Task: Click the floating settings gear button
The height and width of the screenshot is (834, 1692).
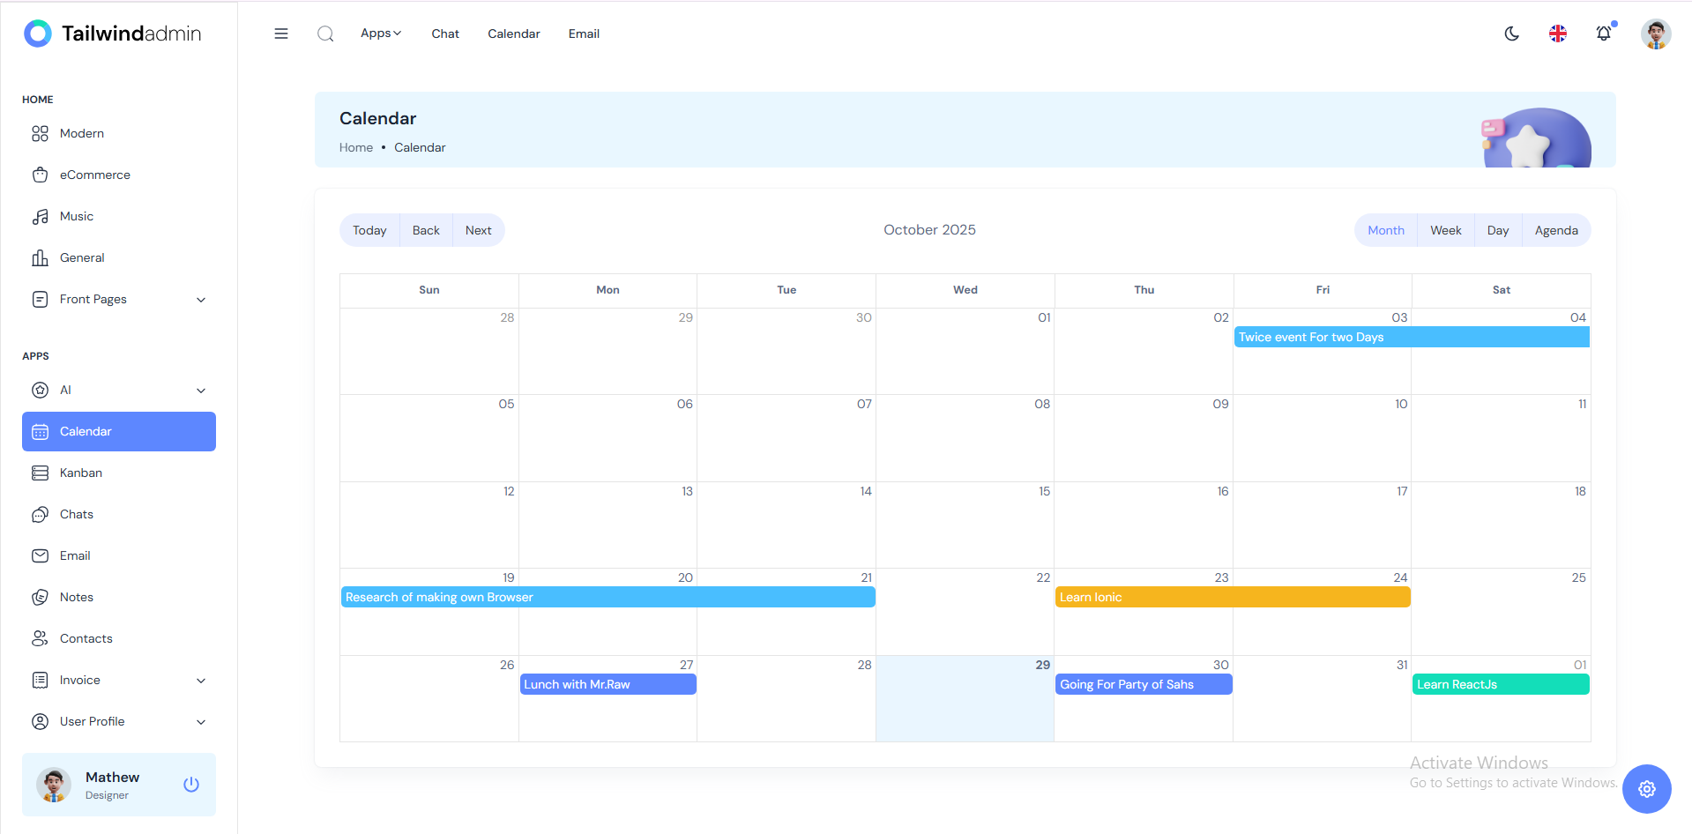Action: click(1645, 789)
